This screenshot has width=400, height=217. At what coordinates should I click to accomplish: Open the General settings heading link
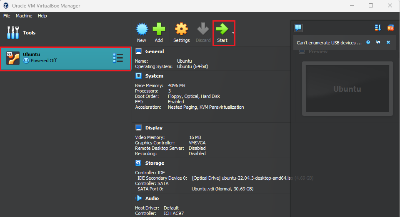[x=155, y=51]
